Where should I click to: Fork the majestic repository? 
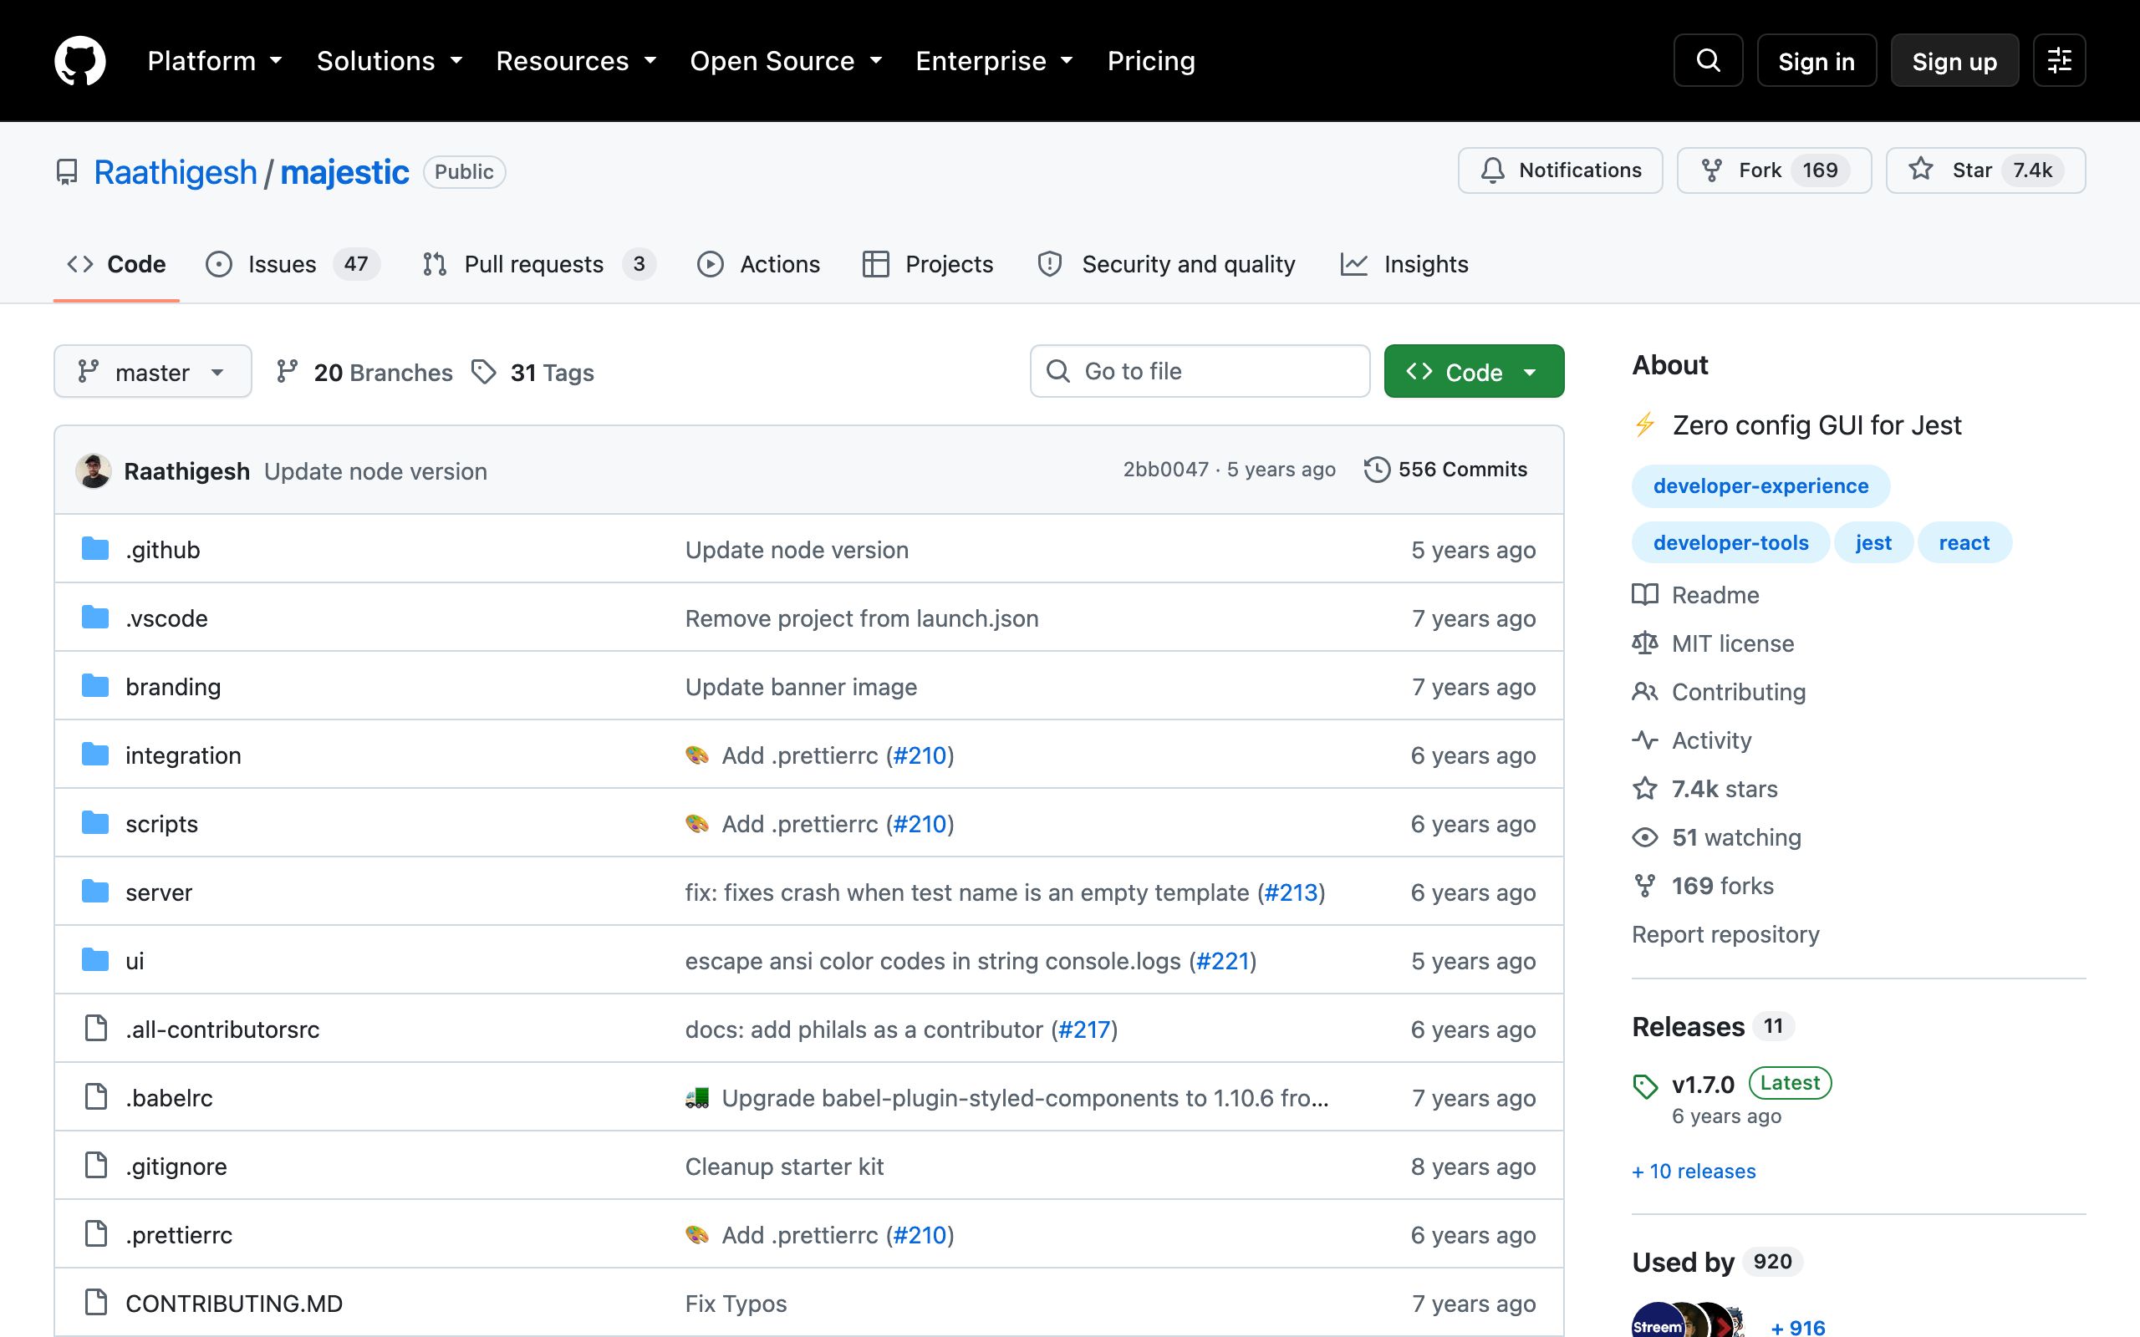click(1774, 170)
